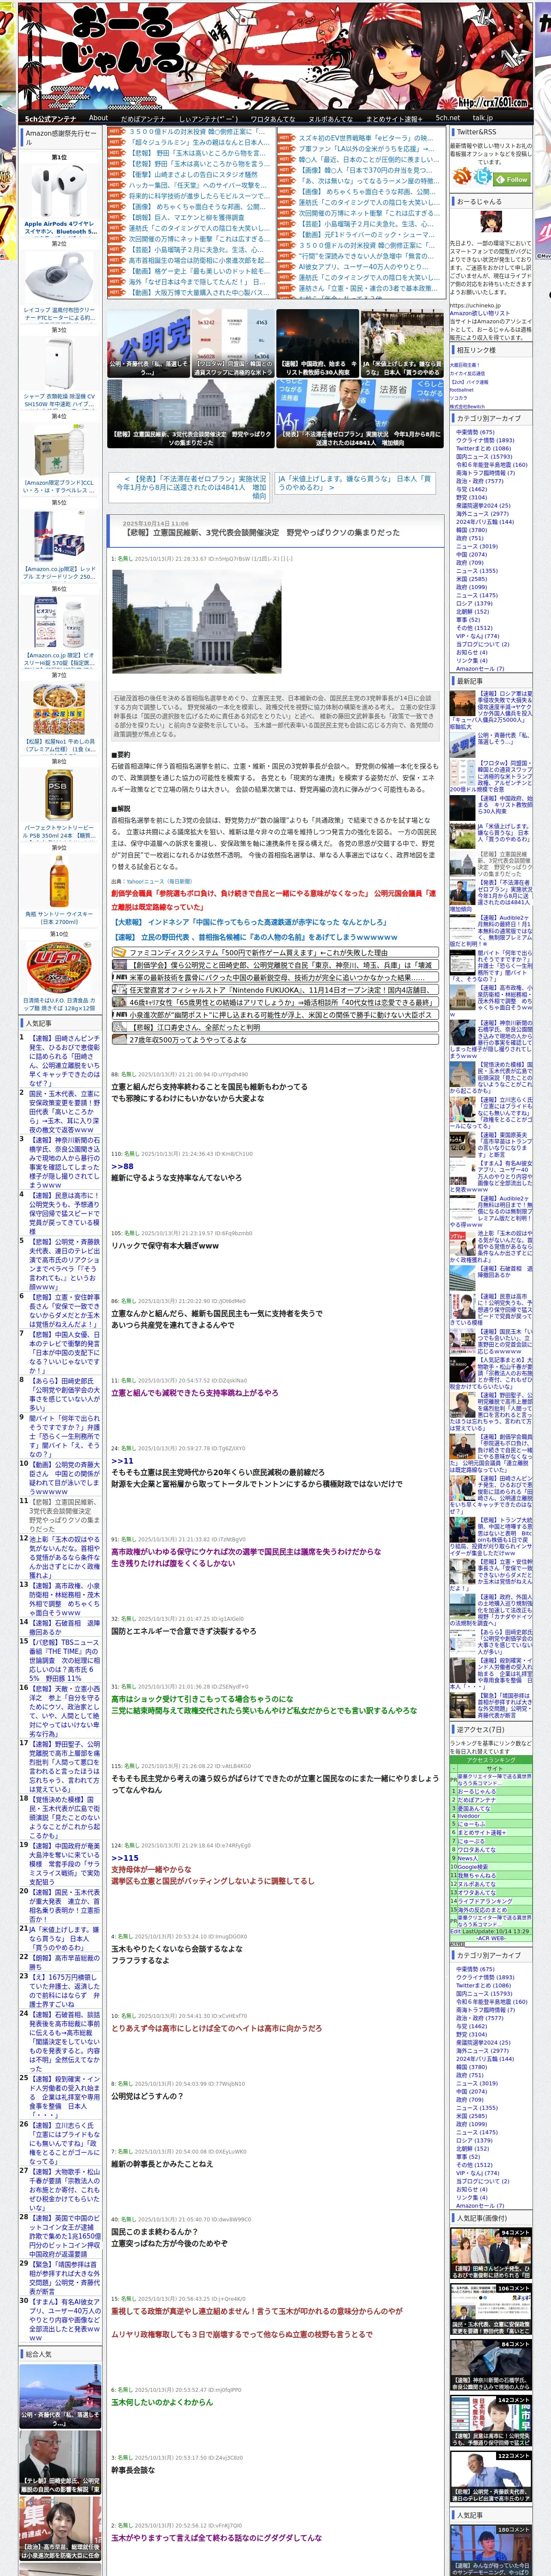Open the Red Bull energy drink product image

pos(59,536)
